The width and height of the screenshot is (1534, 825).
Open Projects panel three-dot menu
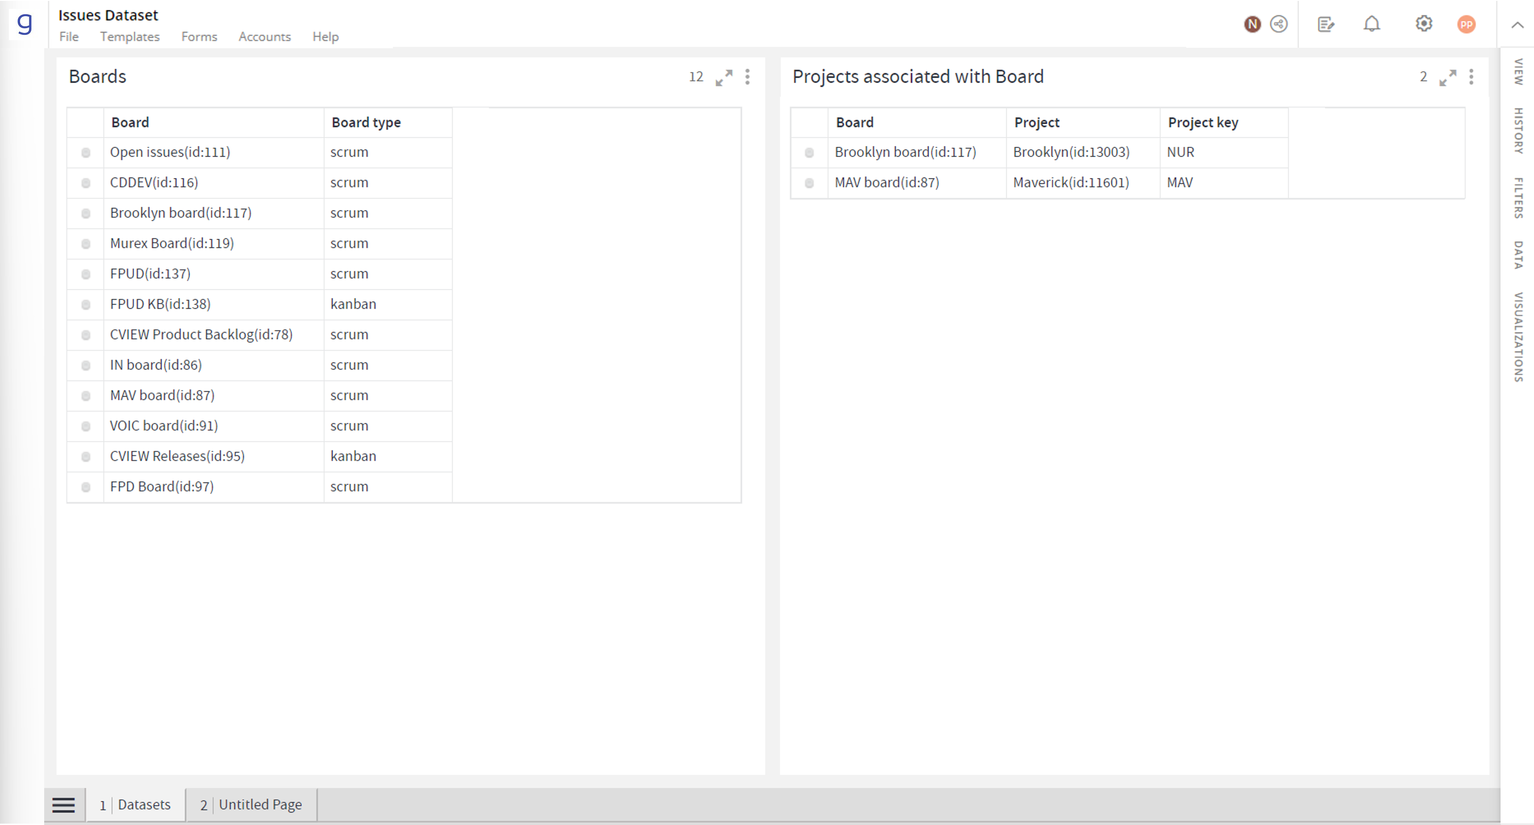1471,77
